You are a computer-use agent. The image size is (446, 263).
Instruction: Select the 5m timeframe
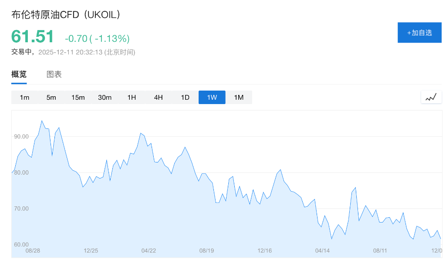point(51,98)
